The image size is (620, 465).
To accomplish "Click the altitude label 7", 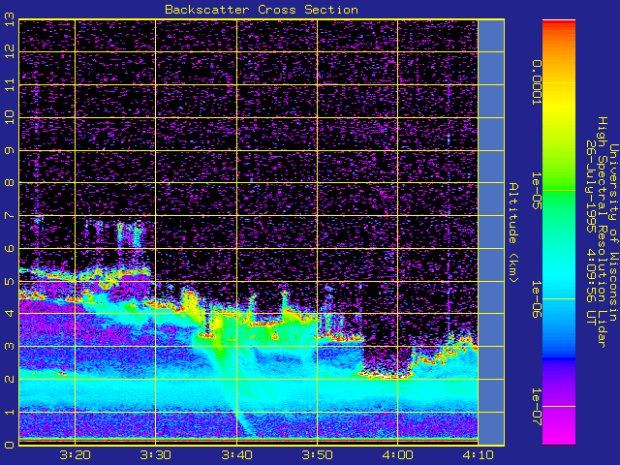I will 10,215.
